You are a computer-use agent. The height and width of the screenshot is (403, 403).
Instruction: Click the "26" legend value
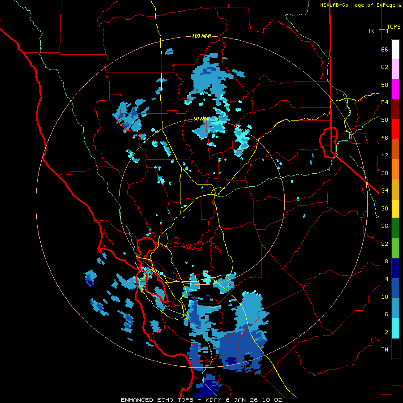click(x=385, y=226)
